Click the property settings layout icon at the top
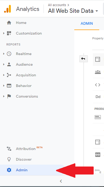 [98, 59]
